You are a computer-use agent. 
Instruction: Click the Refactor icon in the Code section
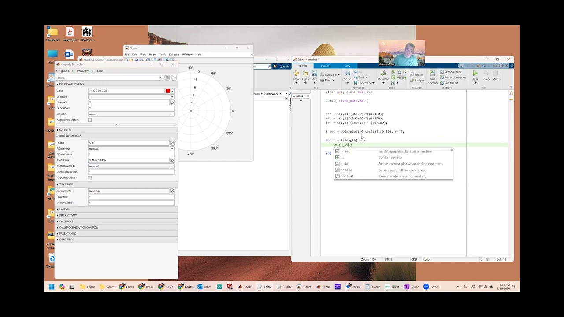(x=383, y=74)
